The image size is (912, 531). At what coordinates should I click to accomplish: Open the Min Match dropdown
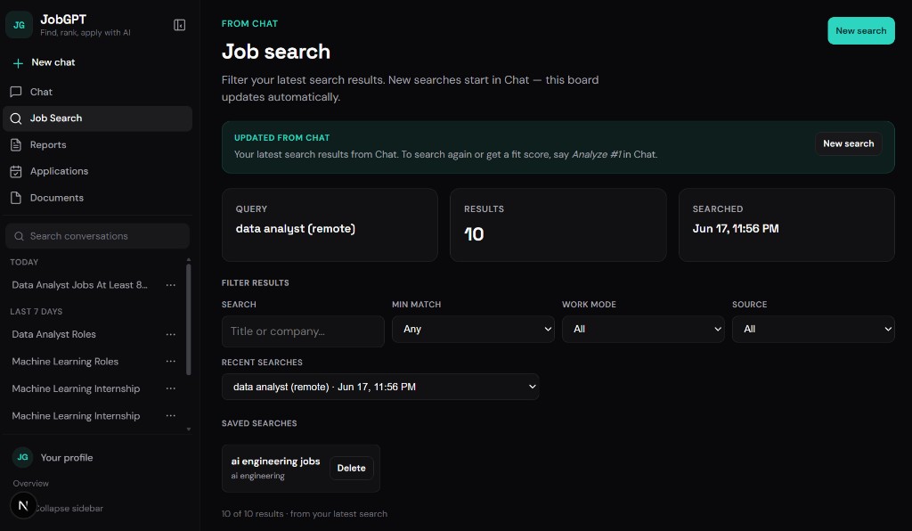coord(473,329)
